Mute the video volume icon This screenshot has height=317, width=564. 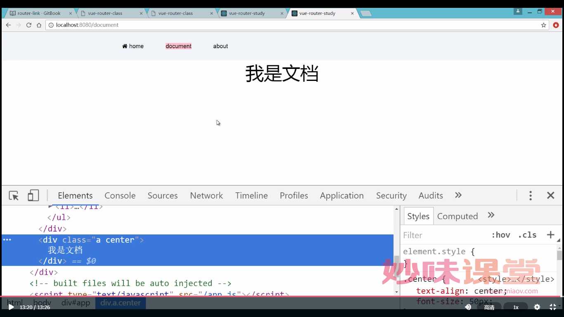click(468, 307)
